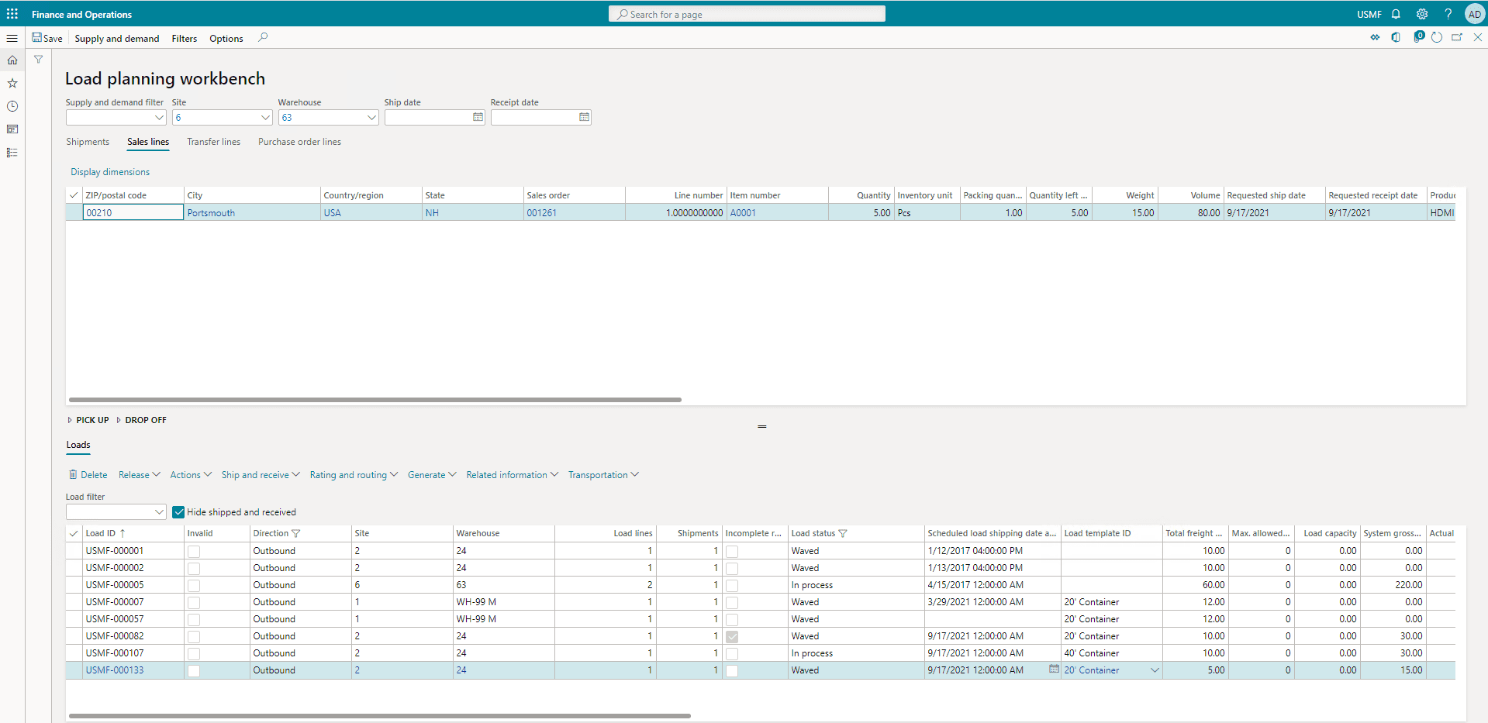Image resolution: width=1488 pixels, height=723 pixels.
Task: Expand the PICK UP section
Action: [88, 420]
